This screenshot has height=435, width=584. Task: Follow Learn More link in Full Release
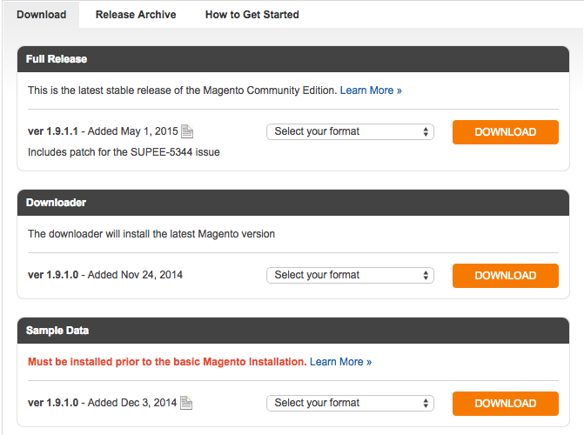click(371, 90)
